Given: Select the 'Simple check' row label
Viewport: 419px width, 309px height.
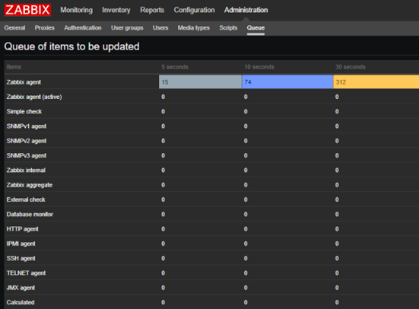Looking at the screenshot, I should [x=24, y=112].
